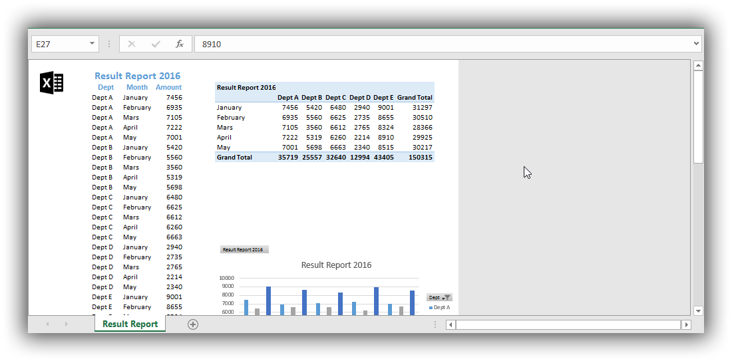Click the horizontal scrollbar left arrow
Screen dimensions: 732x361
pos(451,324)
